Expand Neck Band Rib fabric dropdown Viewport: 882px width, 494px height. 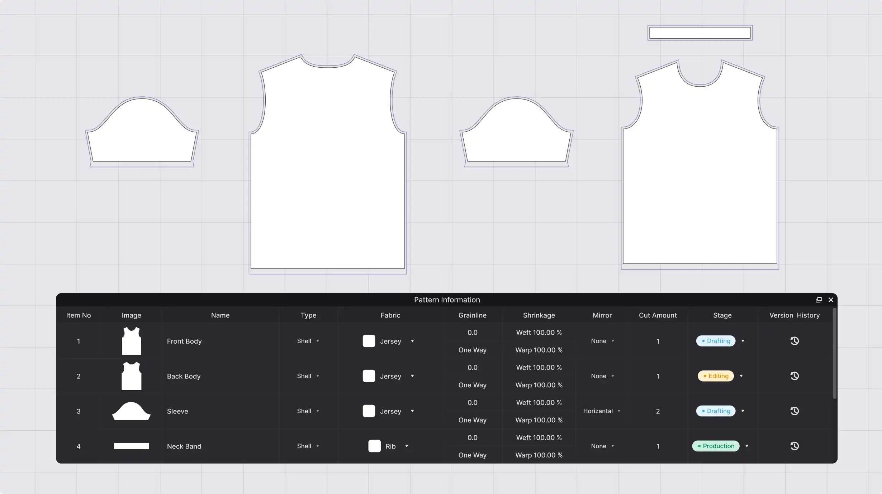pos(407,446)
